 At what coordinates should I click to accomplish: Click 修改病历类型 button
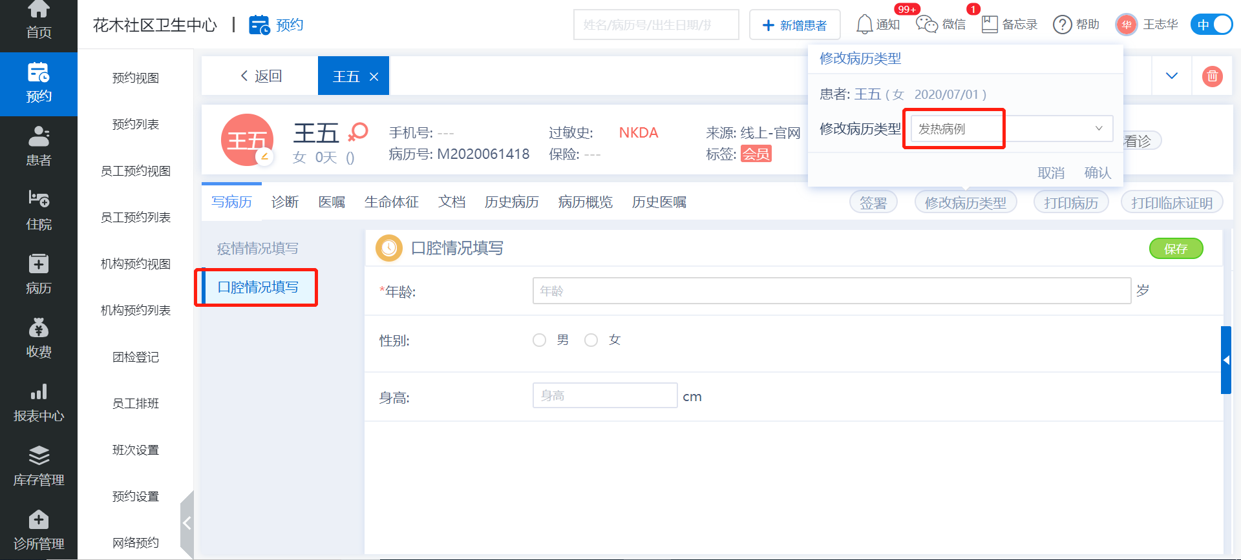966,202
